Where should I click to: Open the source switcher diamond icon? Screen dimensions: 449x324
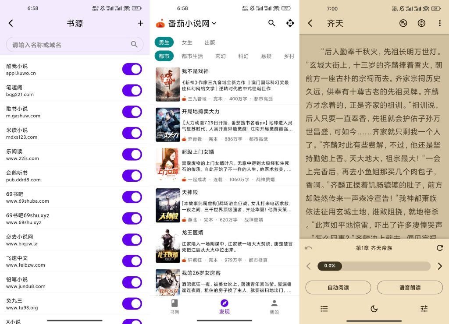290,23
